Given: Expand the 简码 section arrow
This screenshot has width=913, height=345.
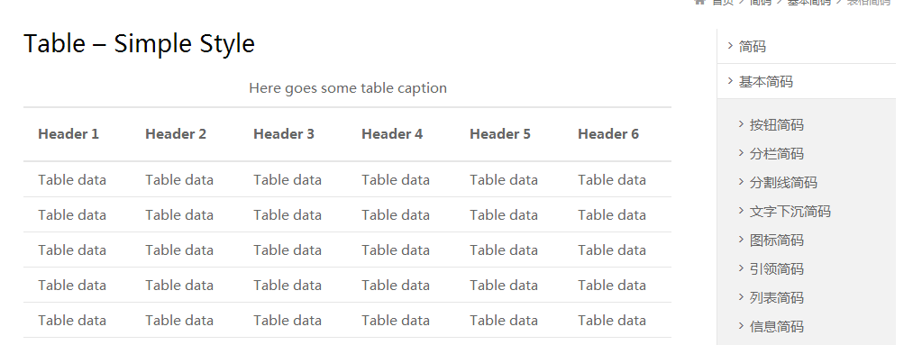Looking at the screenshot, I should 730,45.
